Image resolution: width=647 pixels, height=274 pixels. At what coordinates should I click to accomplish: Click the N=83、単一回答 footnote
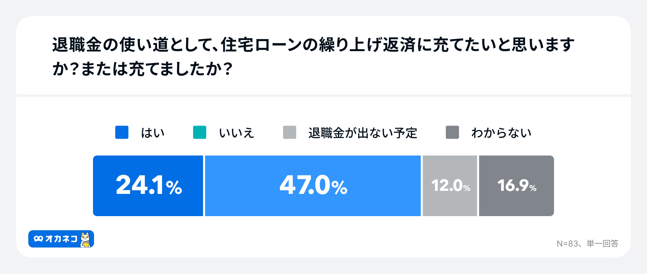(587, 243)
